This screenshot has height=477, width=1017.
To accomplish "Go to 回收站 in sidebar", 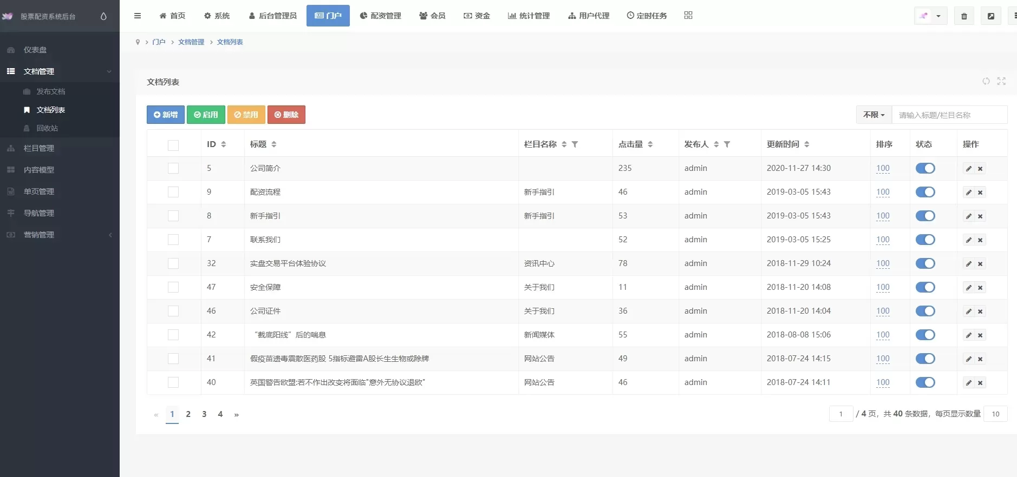I will 47,128.
